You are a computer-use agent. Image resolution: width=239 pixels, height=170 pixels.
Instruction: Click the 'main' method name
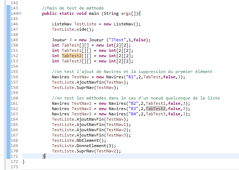(x=94, y=13)
